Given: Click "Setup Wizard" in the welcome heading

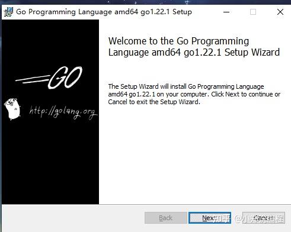Looking at the screenshot, I should pyautogui.click(x=252, y=53).
